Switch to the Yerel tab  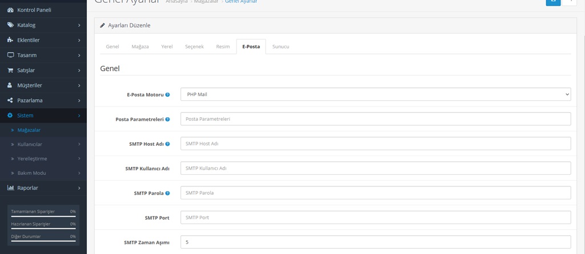point(167,47)
